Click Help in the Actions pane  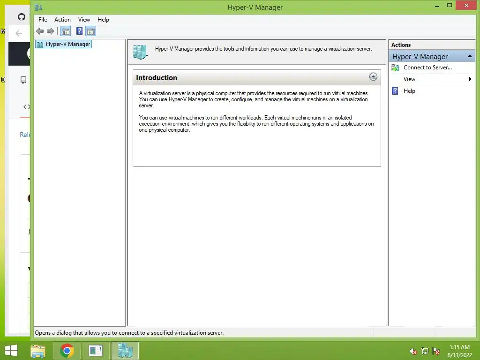(409, 91)
